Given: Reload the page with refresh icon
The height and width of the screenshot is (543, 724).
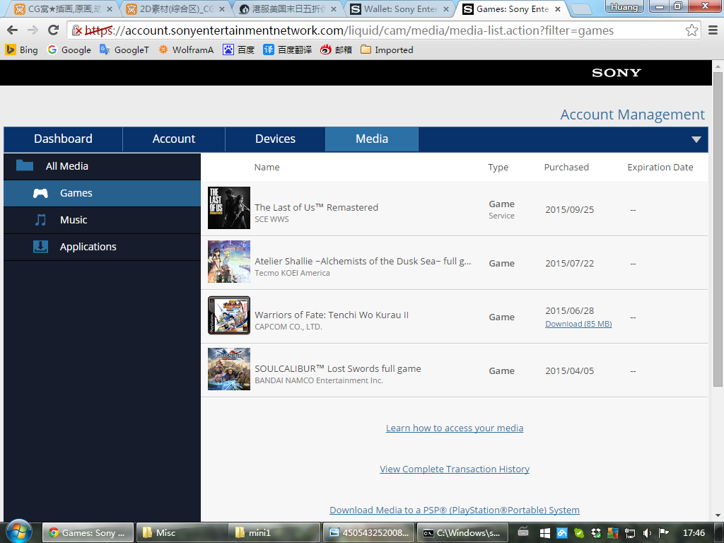Looking at the screenshot, I should 54,30.
